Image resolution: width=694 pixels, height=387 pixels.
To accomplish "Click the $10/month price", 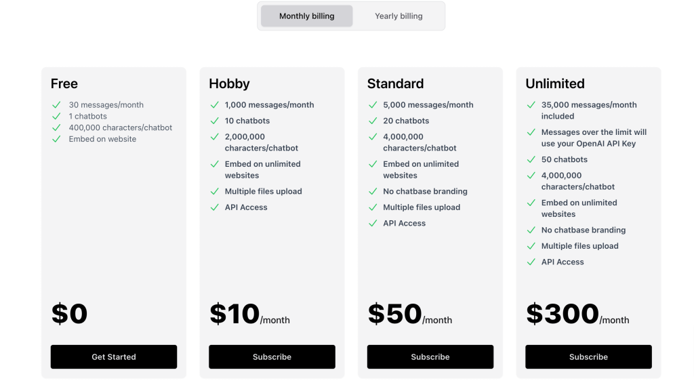I will (249, 314).
